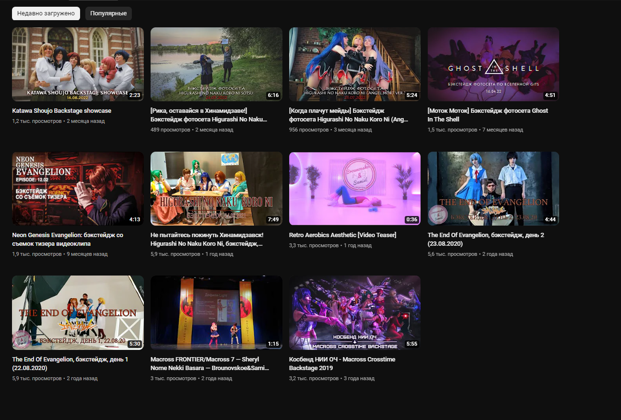
Task: Click the "7 месяцев назад" upload date
Action: click(x=503, y=130)
